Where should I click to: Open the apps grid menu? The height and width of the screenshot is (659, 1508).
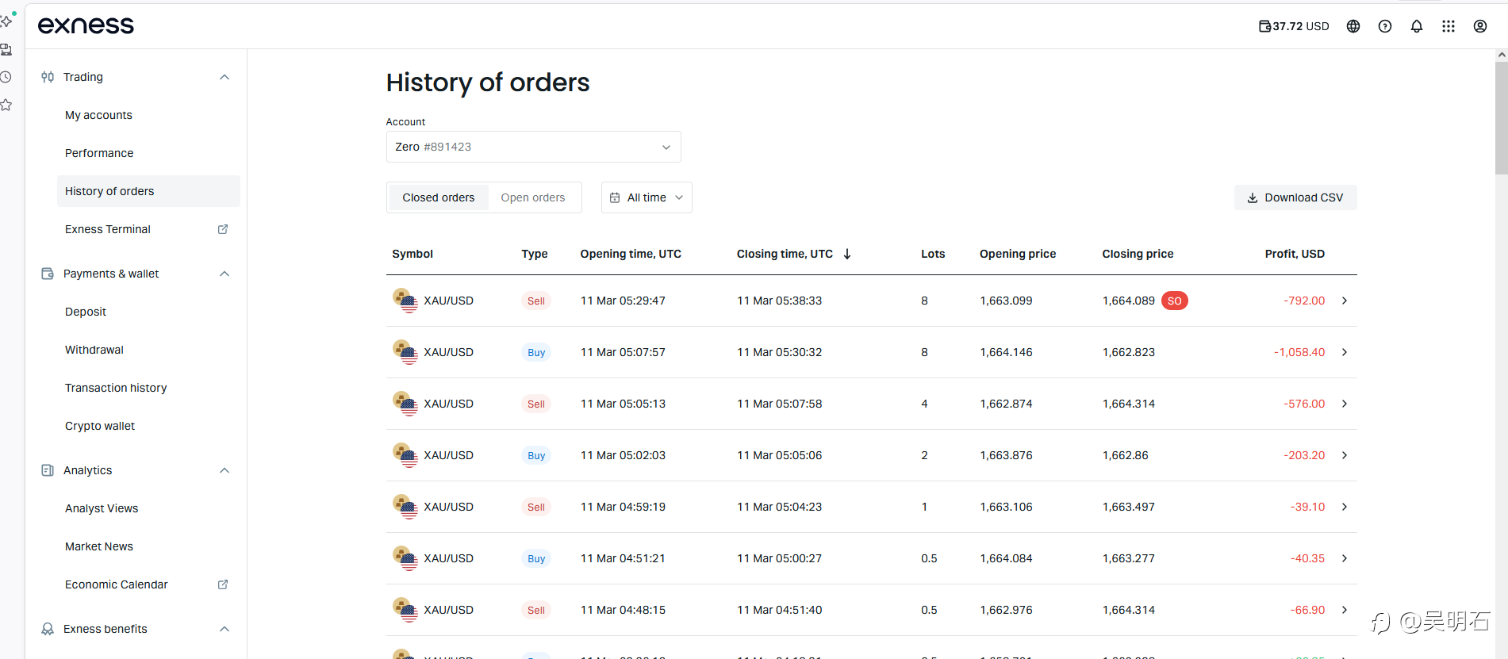click(x=1449, y=26)
